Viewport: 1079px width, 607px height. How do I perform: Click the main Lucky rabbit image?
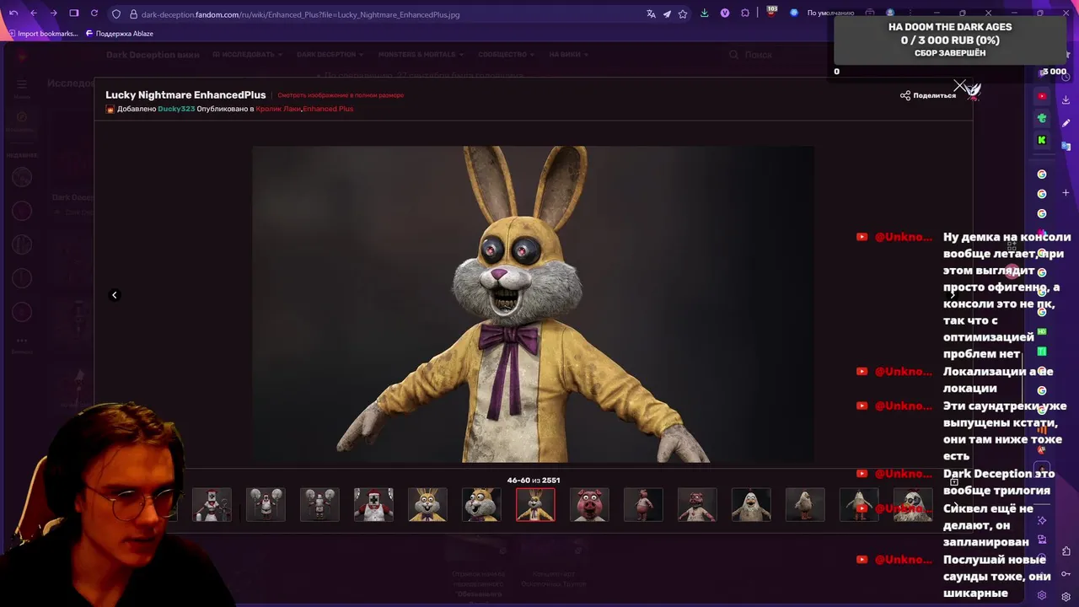coord(533,304)
